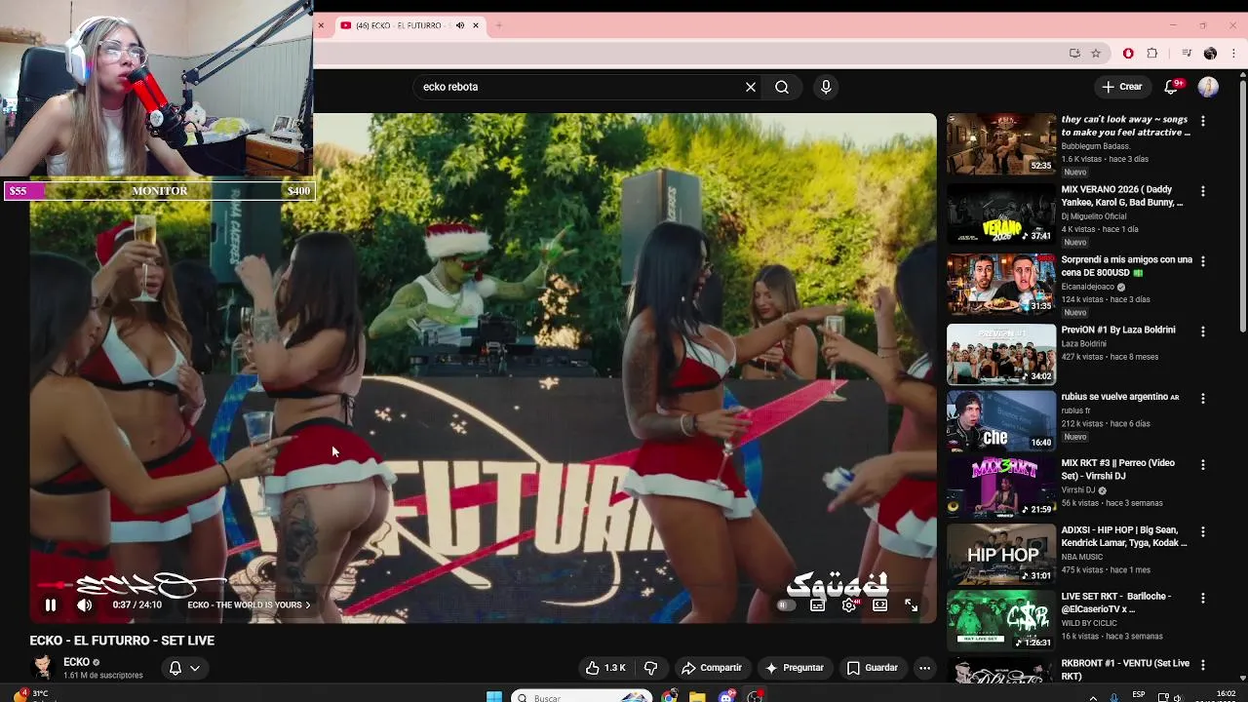Click the Crear create button
The image size is (1248, 702).
coord(1122,87)
